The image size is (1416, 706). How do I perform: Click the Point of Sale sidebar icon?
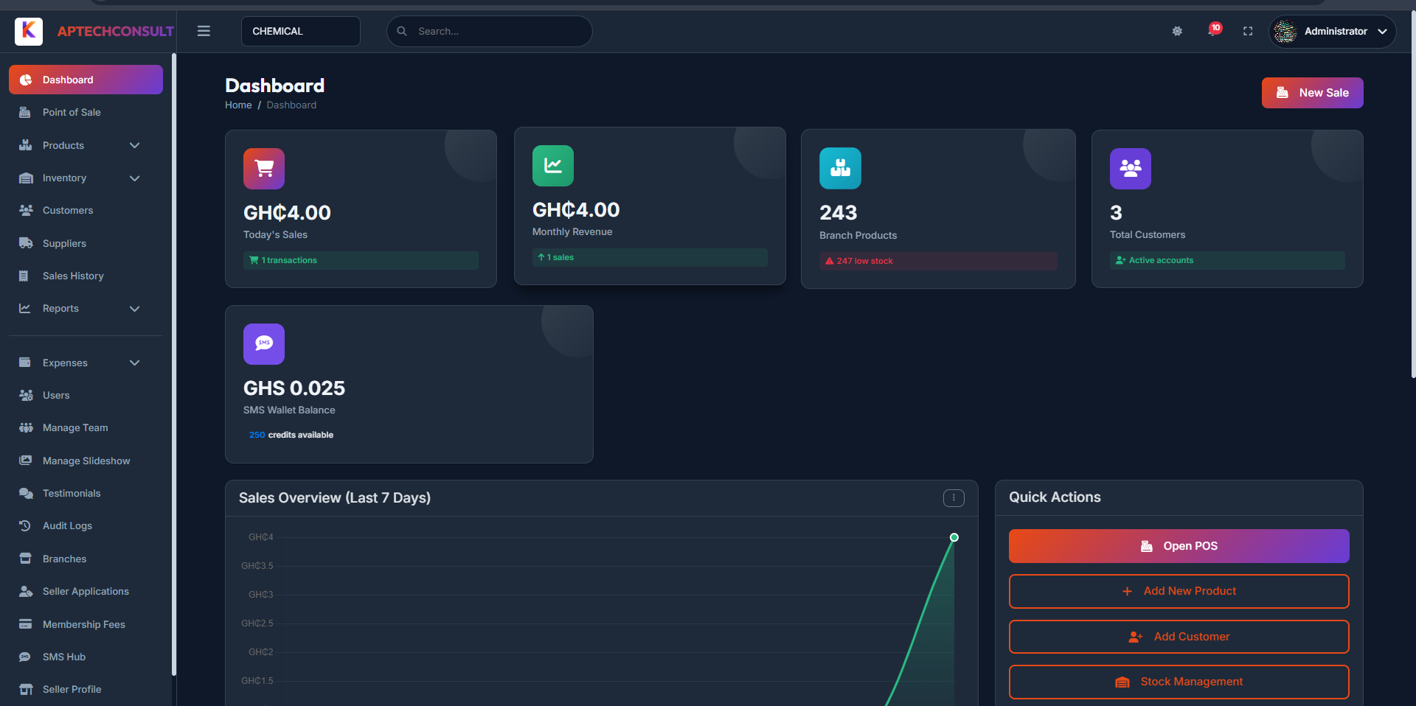click(25, 112)
